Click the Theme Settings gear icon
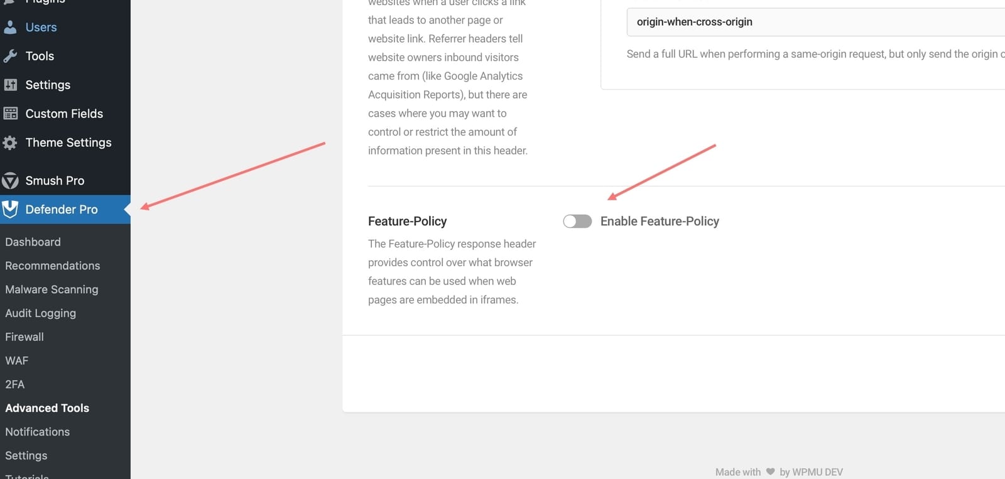This screenshot has width=1005, height=479. 10,143
